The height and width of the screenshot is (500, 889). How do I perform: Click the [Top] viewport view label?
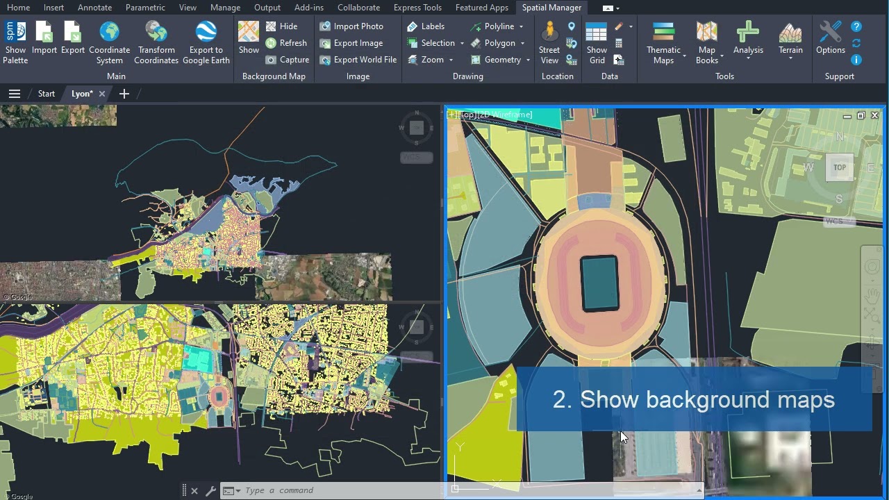(x=466, y=115)
